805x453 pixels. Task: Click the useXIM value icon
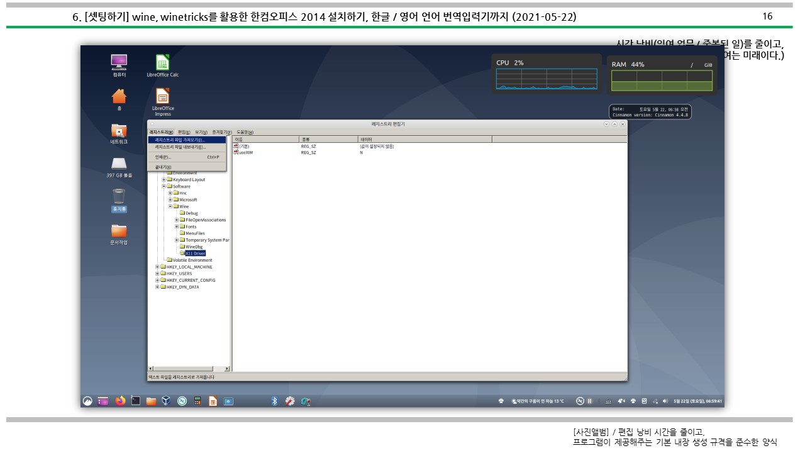(236, 152)
